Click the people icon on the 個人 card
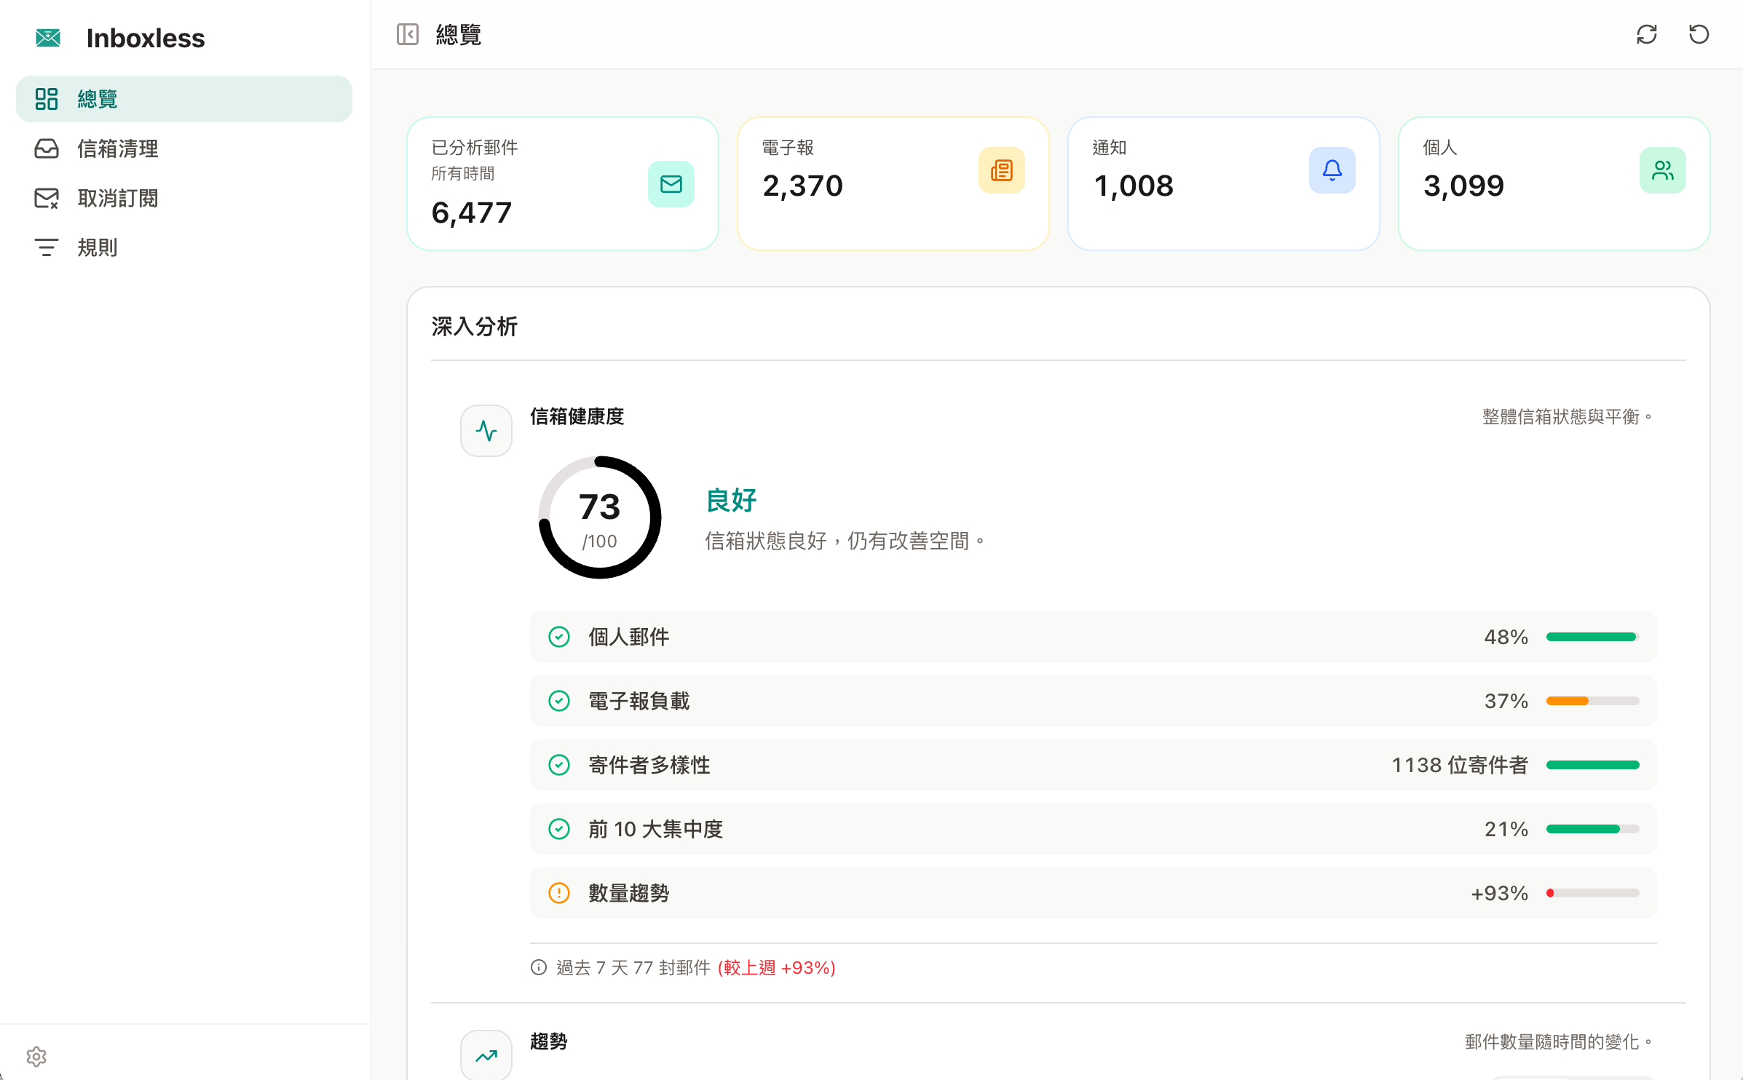Viewport: 1743px width, 1080px height. click(1663, 170)
